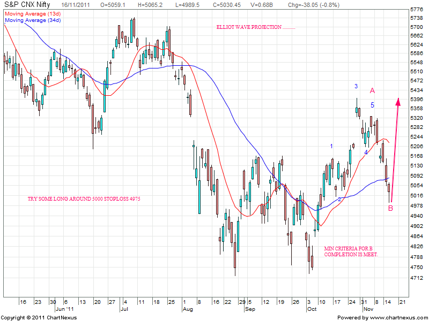
Task: Click blue wave label 1
Action: [x=331, y=146]
